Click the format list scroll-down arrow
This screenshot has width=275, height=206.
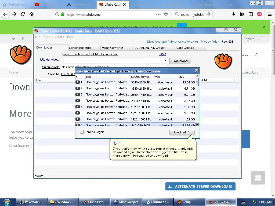[197, 124]
